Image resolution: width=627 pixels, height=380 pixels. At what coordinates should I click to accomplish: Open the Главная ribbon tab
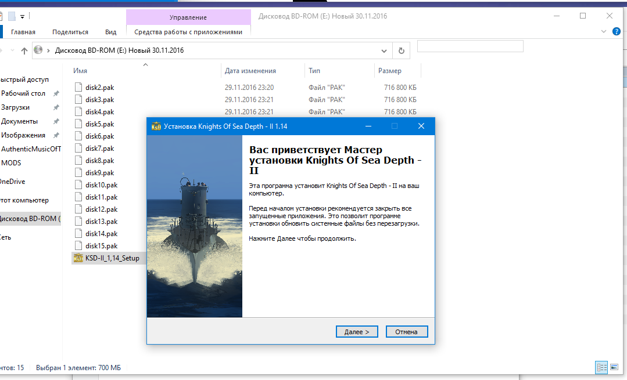point(23,32)
